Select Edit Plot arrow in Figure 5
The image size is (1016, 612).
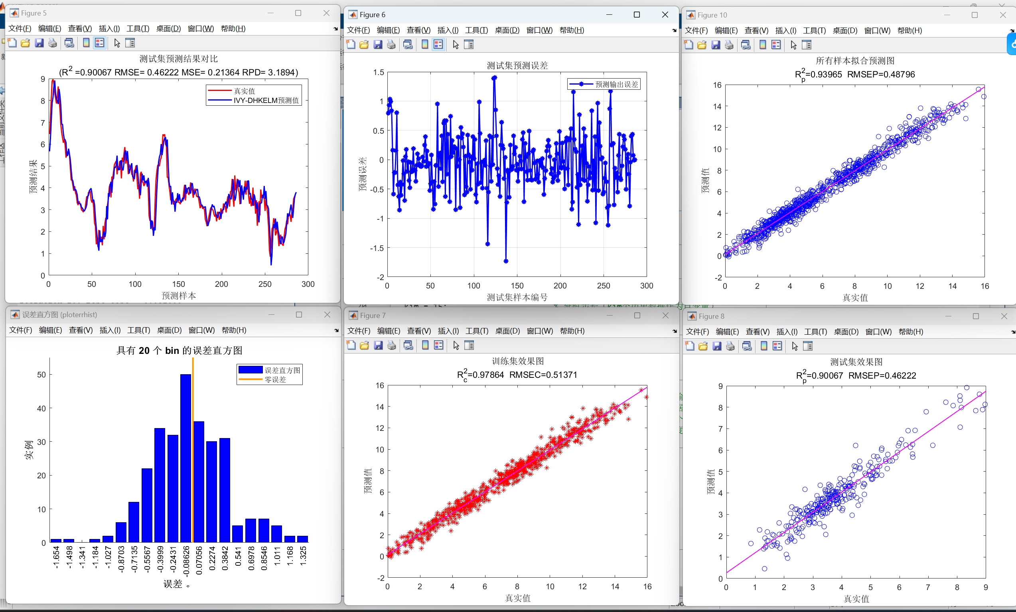(117, 43)
